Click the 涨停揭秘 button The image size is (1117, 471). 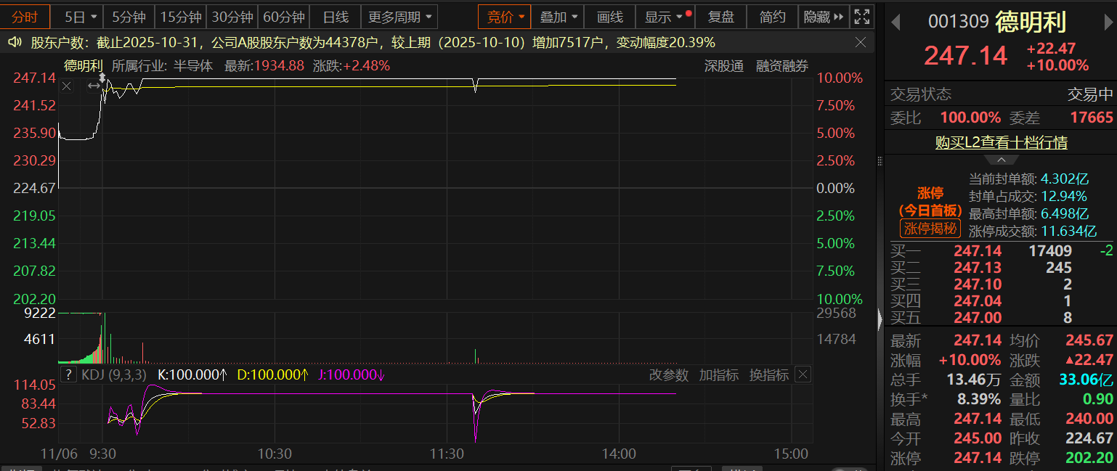coord(930,229)
